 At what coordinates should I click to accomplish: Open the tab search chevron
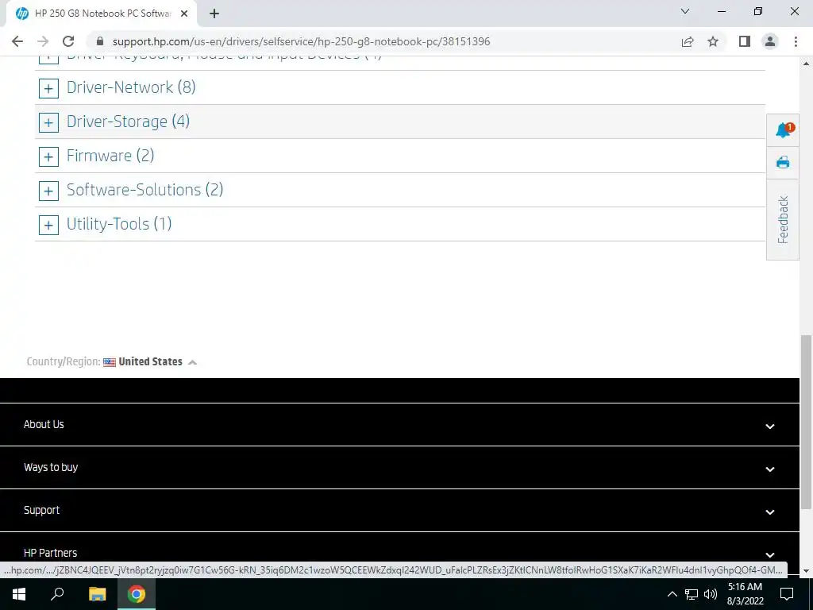pos(685,11)
